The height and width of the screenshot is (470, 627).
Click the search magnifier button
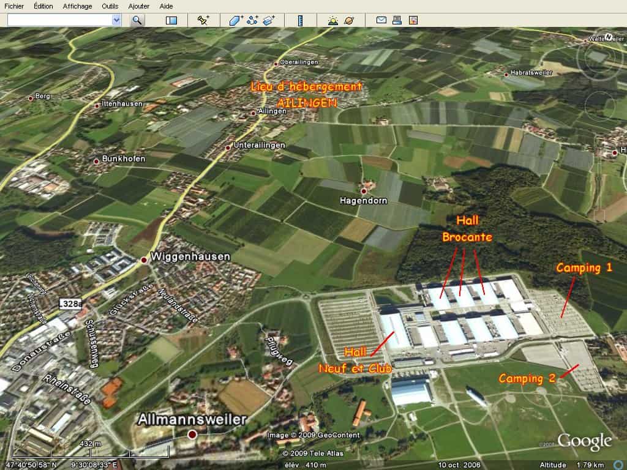137,20
